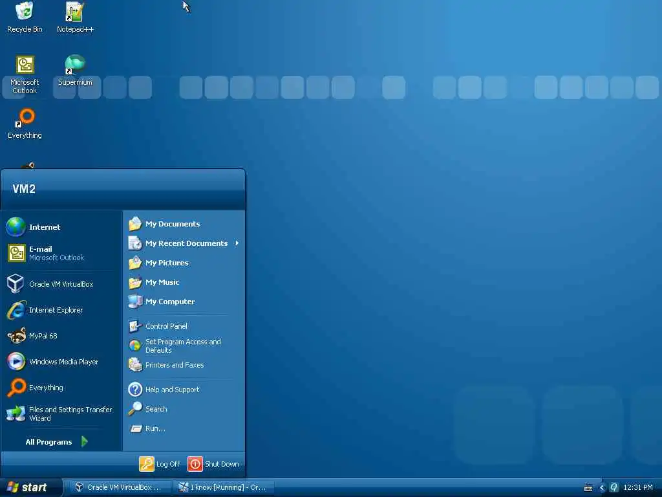The width and height of the screenshot is (662, 497).
Task: Open Help and Support
Action: click(184, 390)
